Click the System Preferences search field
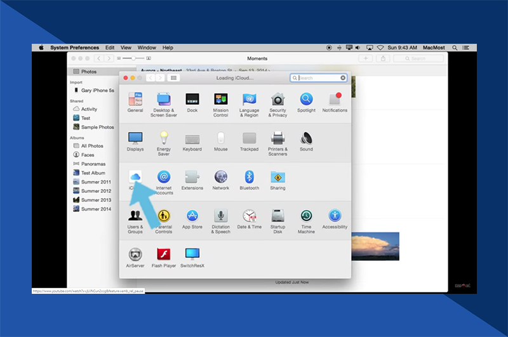The image size is (508, 337). pos(318,77)
